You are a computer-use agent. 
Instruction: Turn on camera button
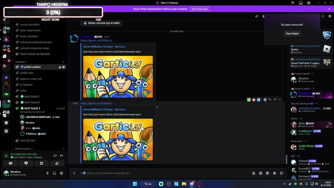click(10, 163)
